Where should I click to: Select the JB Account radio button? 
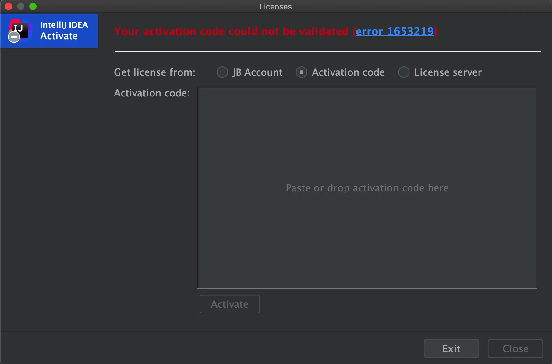coord(222,72)
